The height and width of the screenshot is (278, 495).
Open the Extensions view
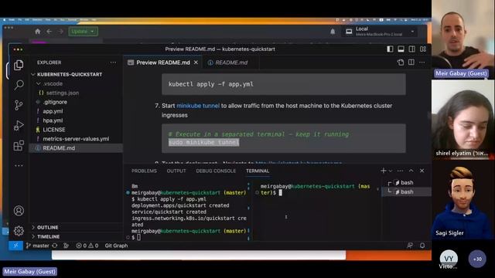pyautogui.click(x=19, y=146)
